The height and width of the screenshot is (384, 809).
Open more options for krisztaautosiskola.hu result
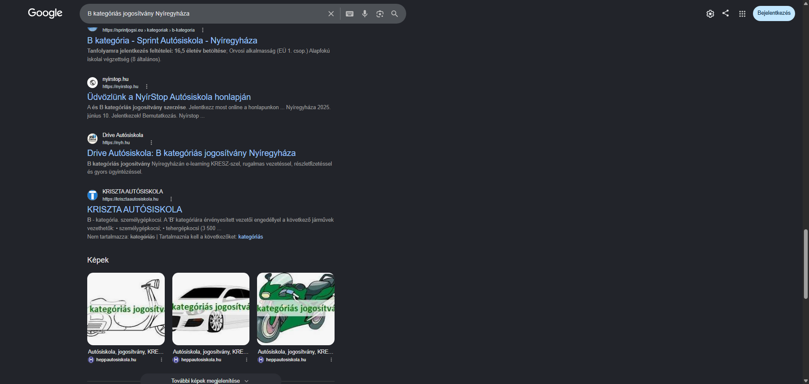[x=171, y=199]
